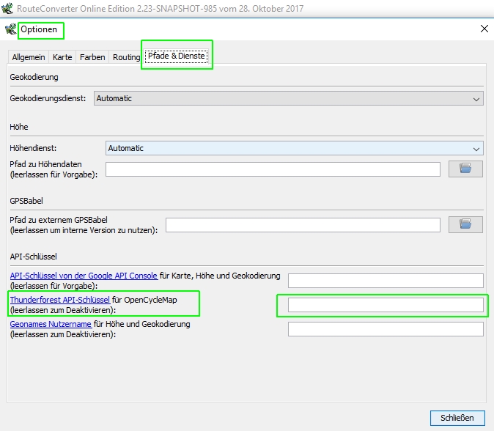This screenshot has height=431, width=494.
Task: Select the Pfade & Dienste tab
Action: pos(177,56)
